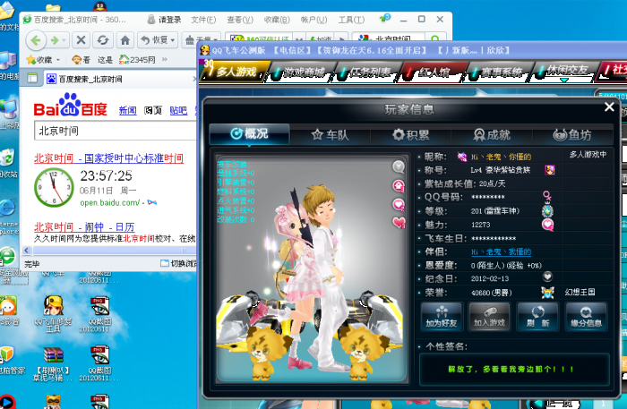Reload the Baidu page

[x=103, y=40]
